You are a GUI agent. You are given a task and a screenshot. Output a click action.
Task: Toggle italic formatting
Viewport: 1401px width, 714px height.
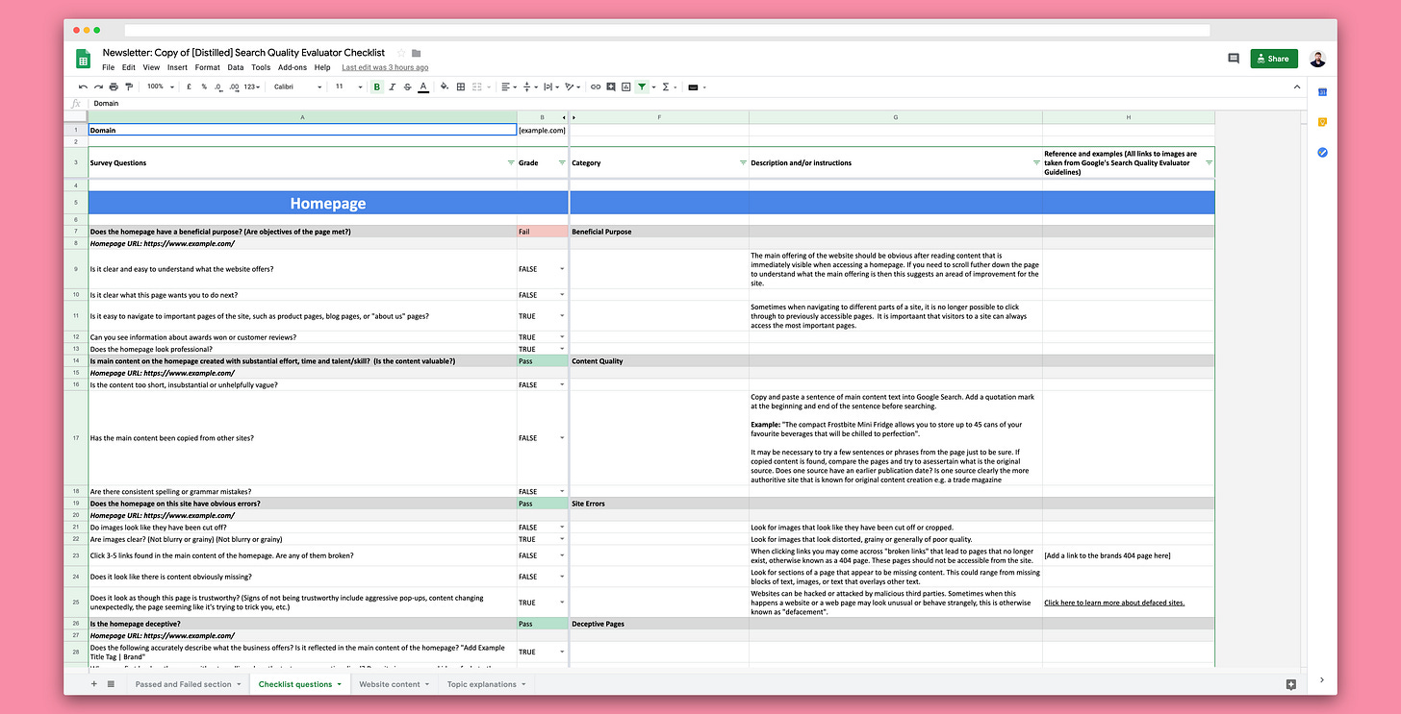pyautogui.click(x=393, y=86)
